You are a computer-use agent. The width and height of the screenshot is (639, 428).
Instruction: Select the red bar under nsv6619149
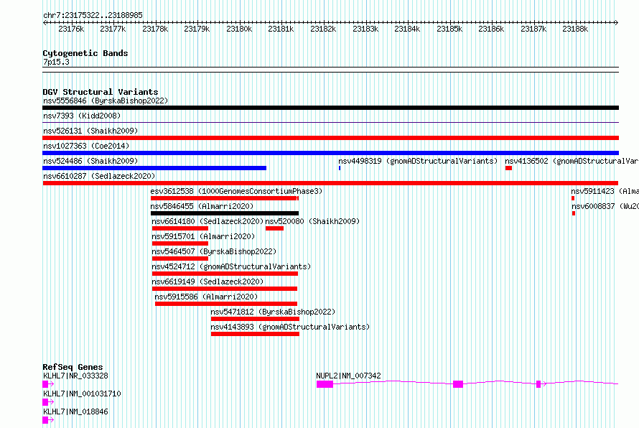225,289
